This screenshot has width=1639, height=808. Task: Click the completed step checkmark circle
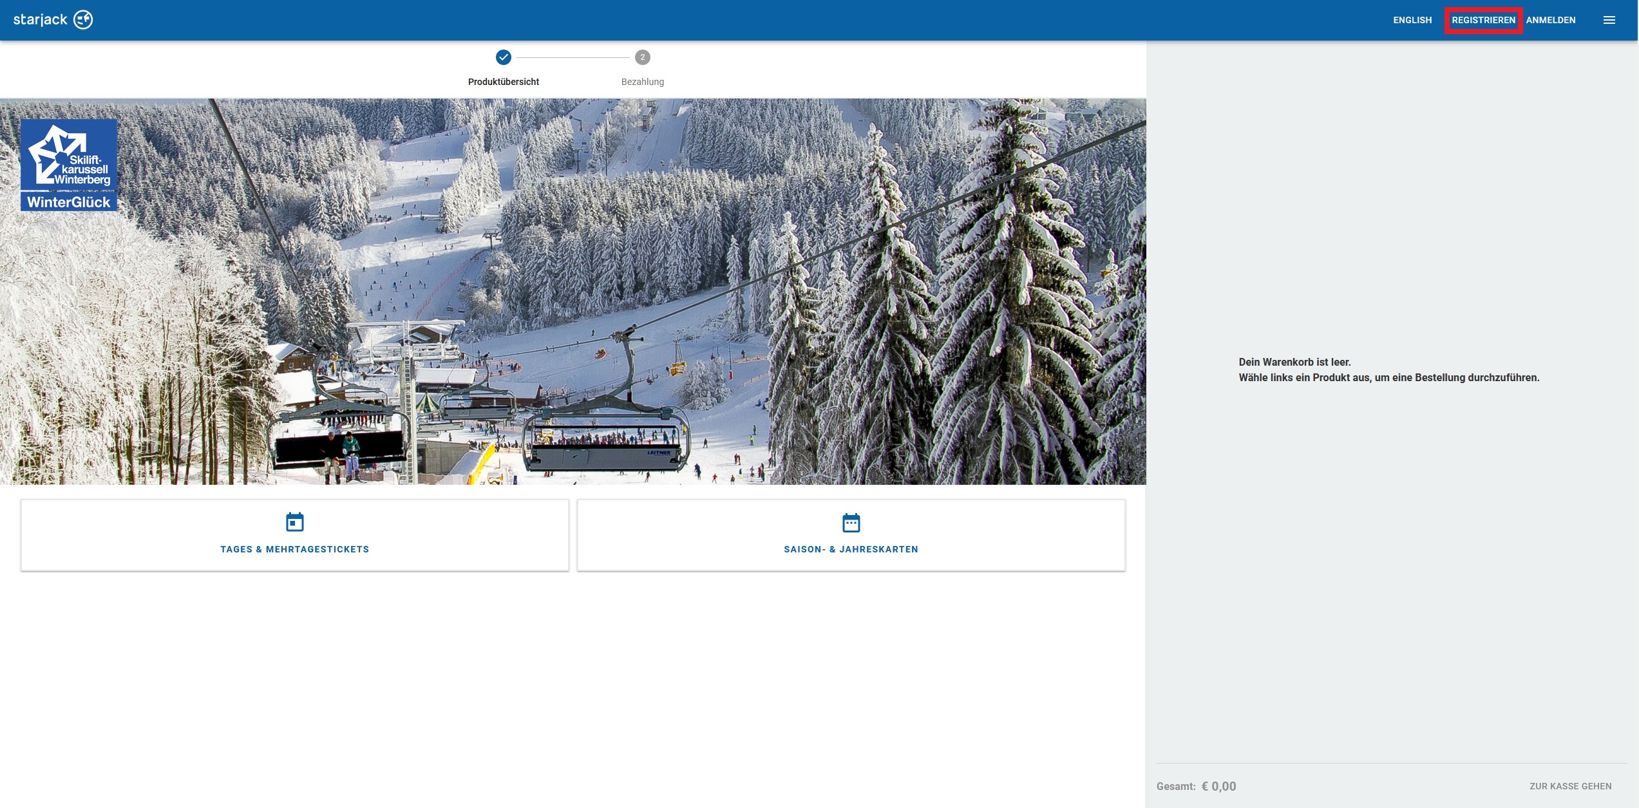(504, 57)
